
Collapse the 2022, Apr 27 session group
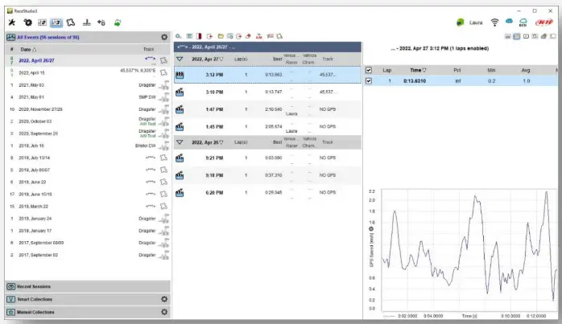180,59
